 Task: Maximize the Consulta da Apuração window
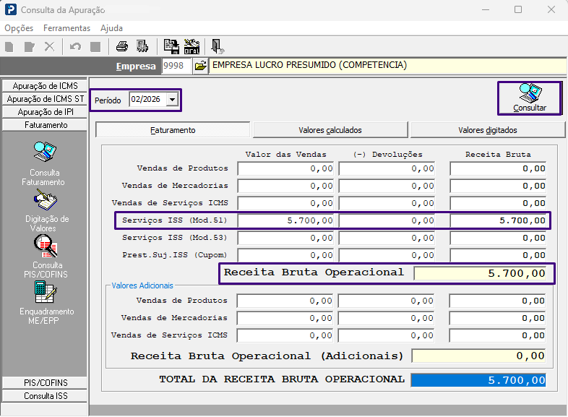click(518, 9)
